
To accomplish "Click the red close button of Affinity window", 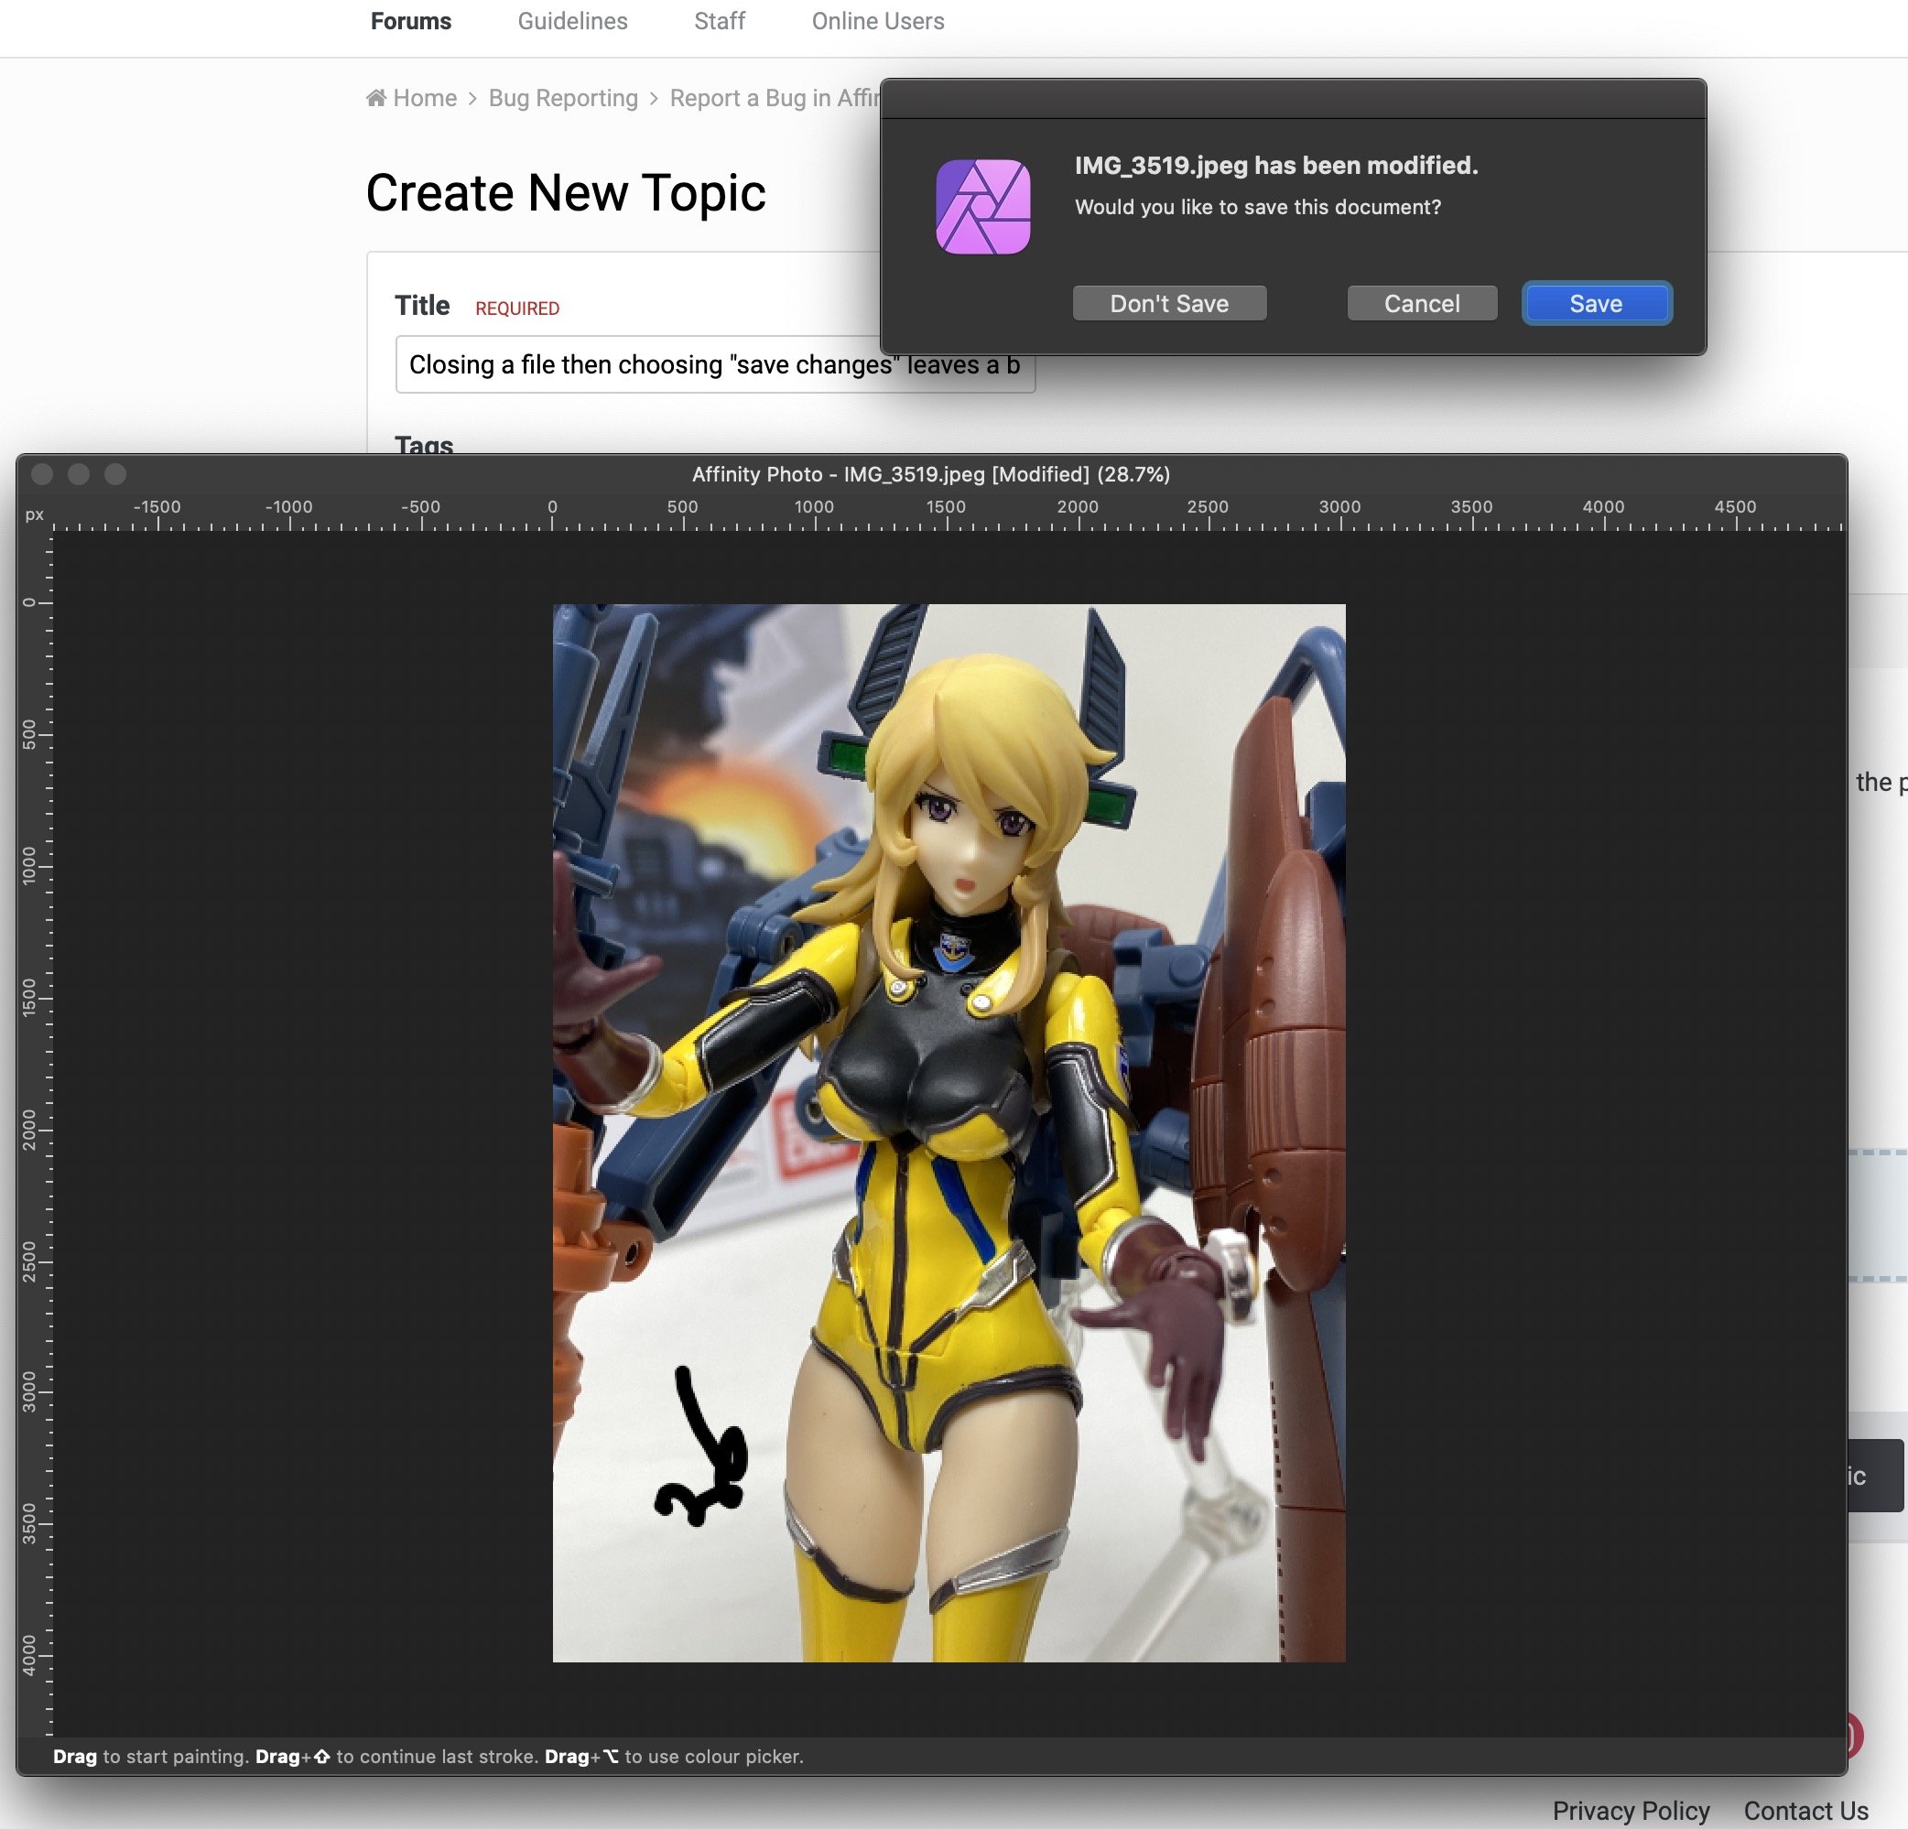I will click(42, 474).
